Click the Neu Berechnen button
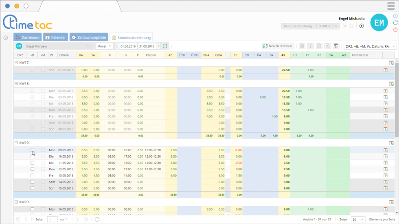The image size is (399, 224). 278,46
